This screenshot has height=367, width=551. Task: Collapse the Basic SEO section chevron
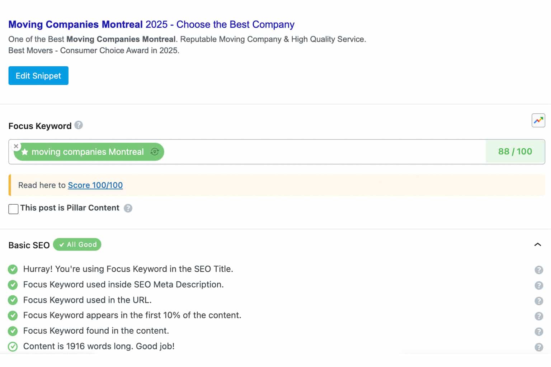(537, 245)
